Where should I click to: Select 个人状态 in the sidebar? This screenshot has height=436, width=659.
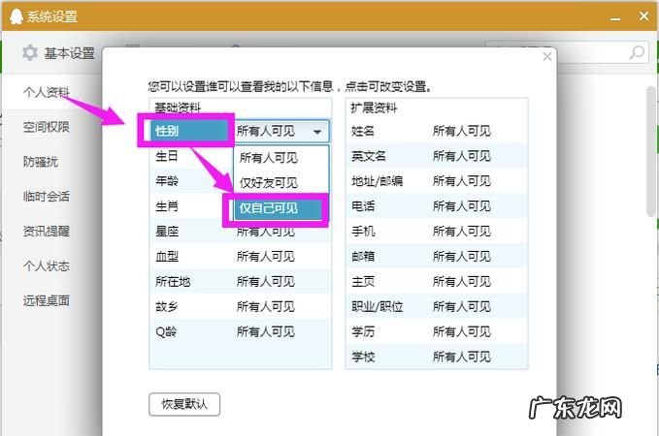[x=47, y=265]
